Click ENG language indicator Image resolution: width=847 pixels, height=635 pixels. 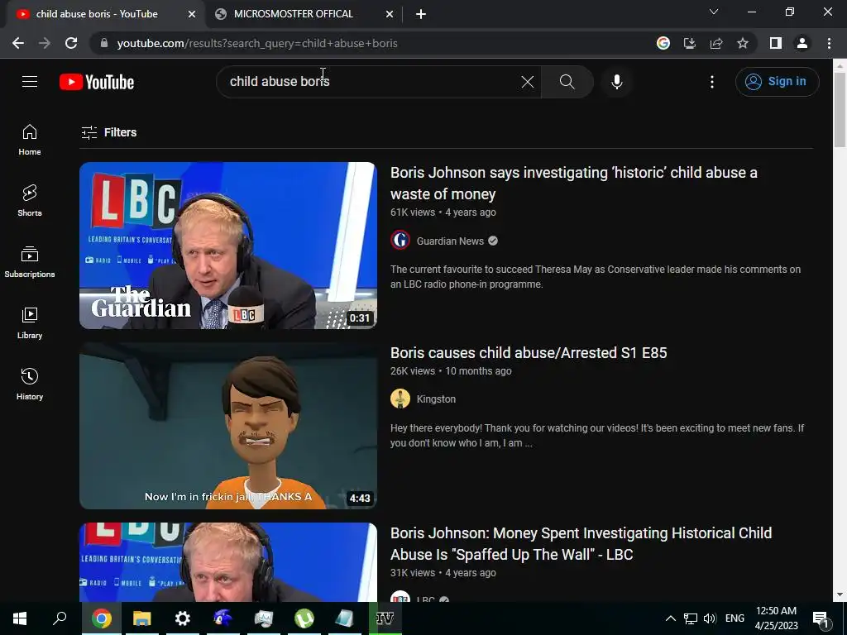[x=735, y=618]
